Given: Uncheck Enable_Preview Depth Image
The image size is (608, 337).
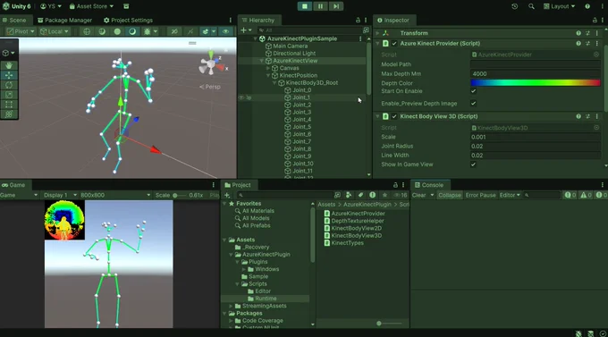Looking at the screenshot, I should pyautogui.click(x=473, y=104).
